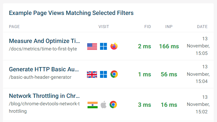Open the Measure And Optimize Ti... page link
Viewport: 217px width, 122px height.
tap(44, 41)
